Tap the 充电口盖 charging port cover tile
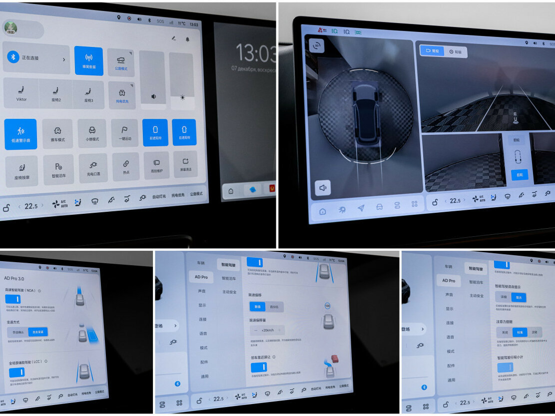Viewport: 555px width, 416px height. (x=93, y=168)
